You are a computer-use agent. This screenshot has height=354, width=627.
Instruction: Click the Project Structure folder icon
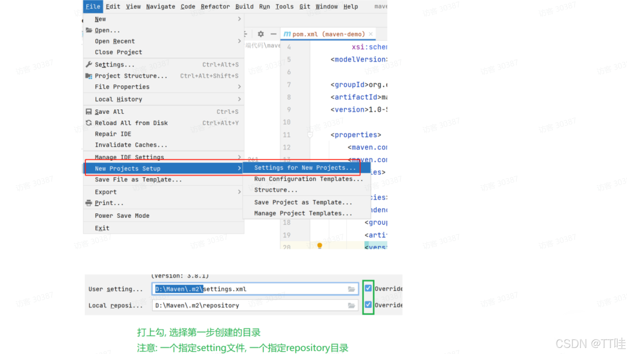(89, 76)
